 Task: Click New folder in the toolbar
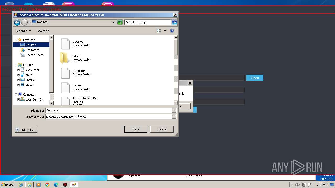[43, 31]
